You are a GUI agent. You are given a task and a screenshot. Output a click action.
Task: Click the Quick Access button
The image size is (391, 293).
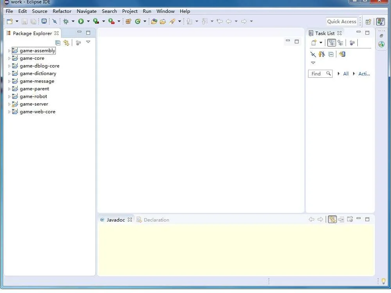pyautogui.click(x=342, y=21)
